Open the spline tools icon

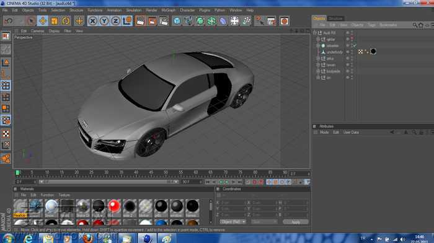[188, 21]
